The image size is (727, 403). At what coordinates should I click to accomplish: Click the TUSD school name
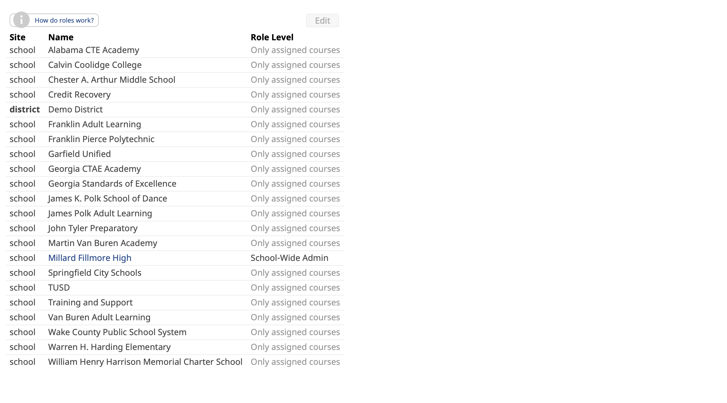click(x=59, y=288)
